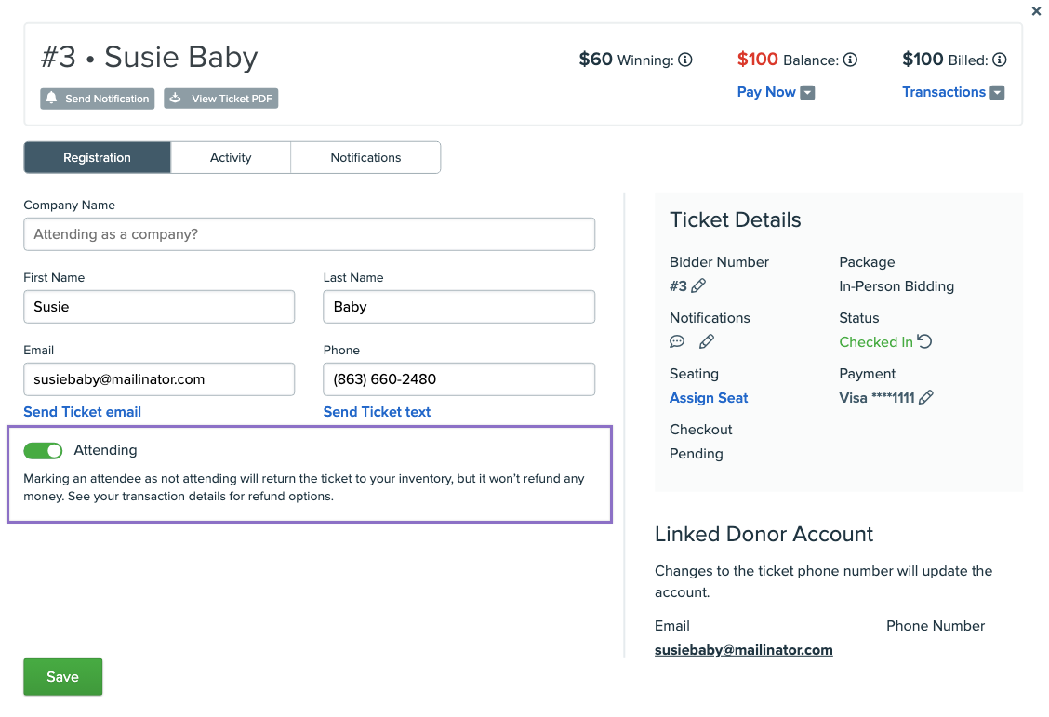Viewport: 1049px width, 717px height.
Task: Click Send Ticket text link
Action: tap(377, 412)
